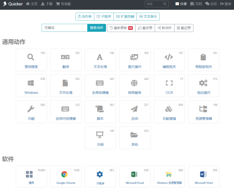Screen dimensions: 234x188
Task: Switch to the 扩展热键 tab
Action: pos(125,17)
